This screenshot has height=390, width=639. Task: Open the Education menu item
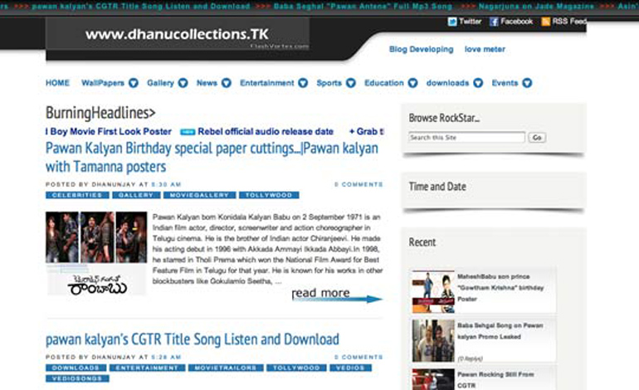coord(383,83)
